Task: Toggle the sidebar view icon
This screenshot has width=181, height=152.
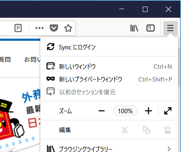Action: pos(151,28)
